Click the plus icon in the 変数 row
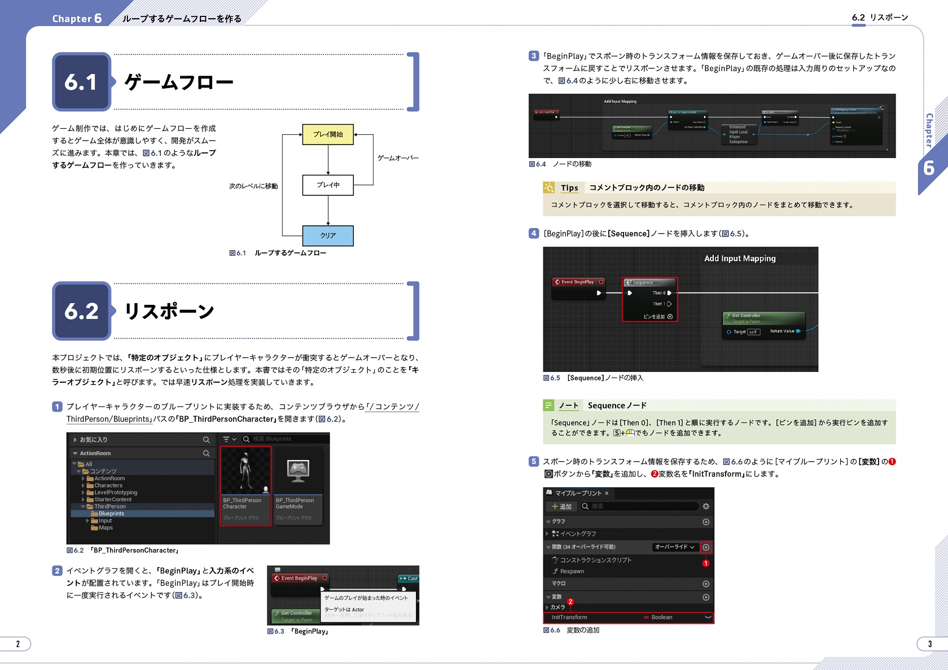This screenshot has height=670, width=948. tap(706, 597)
